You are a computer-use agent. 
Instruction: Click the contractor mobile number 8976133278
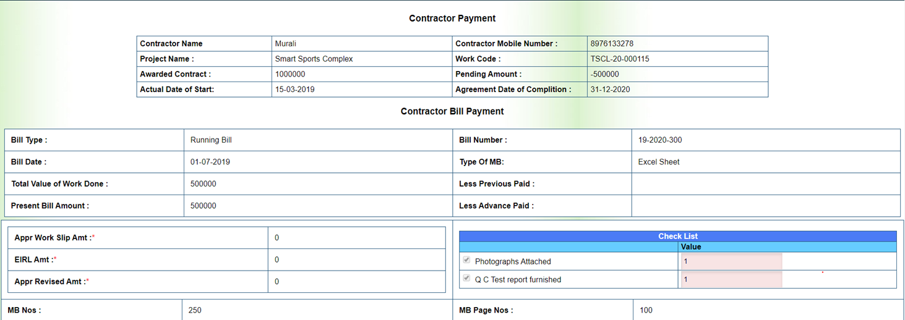(612, 44)
